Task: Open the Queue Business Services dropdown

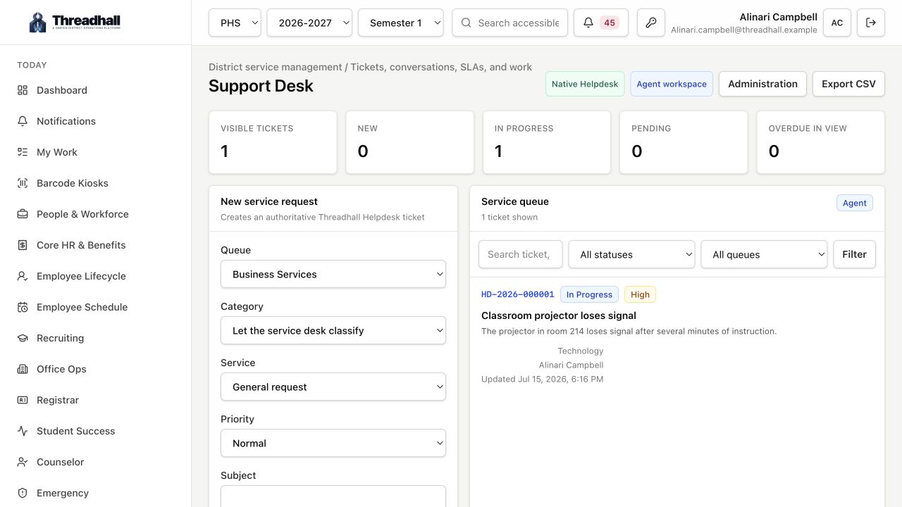Action: pos(333,274)
